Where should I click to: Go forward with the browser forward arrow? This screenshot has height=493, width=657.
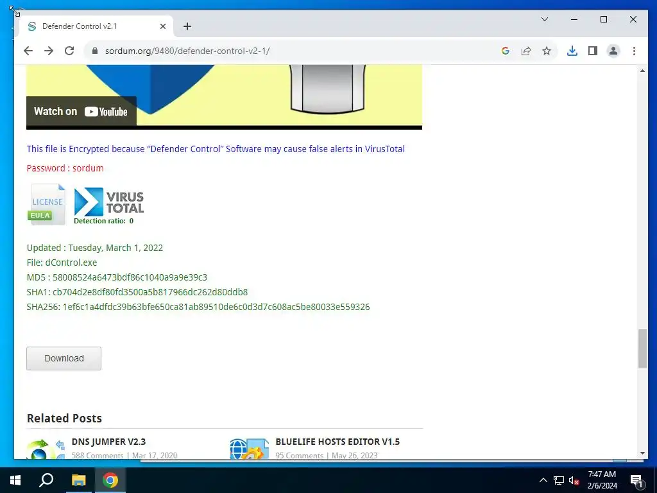click(x=49, y=51)
